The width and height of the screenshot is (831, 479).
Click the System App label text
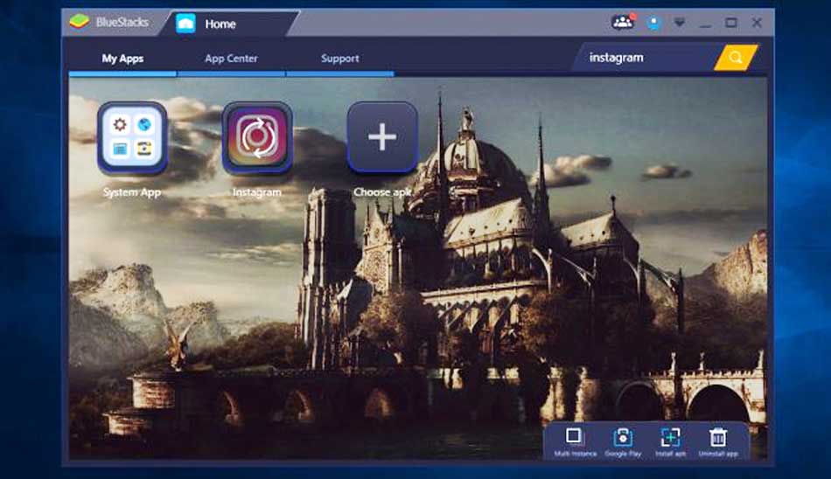point(132,192)
